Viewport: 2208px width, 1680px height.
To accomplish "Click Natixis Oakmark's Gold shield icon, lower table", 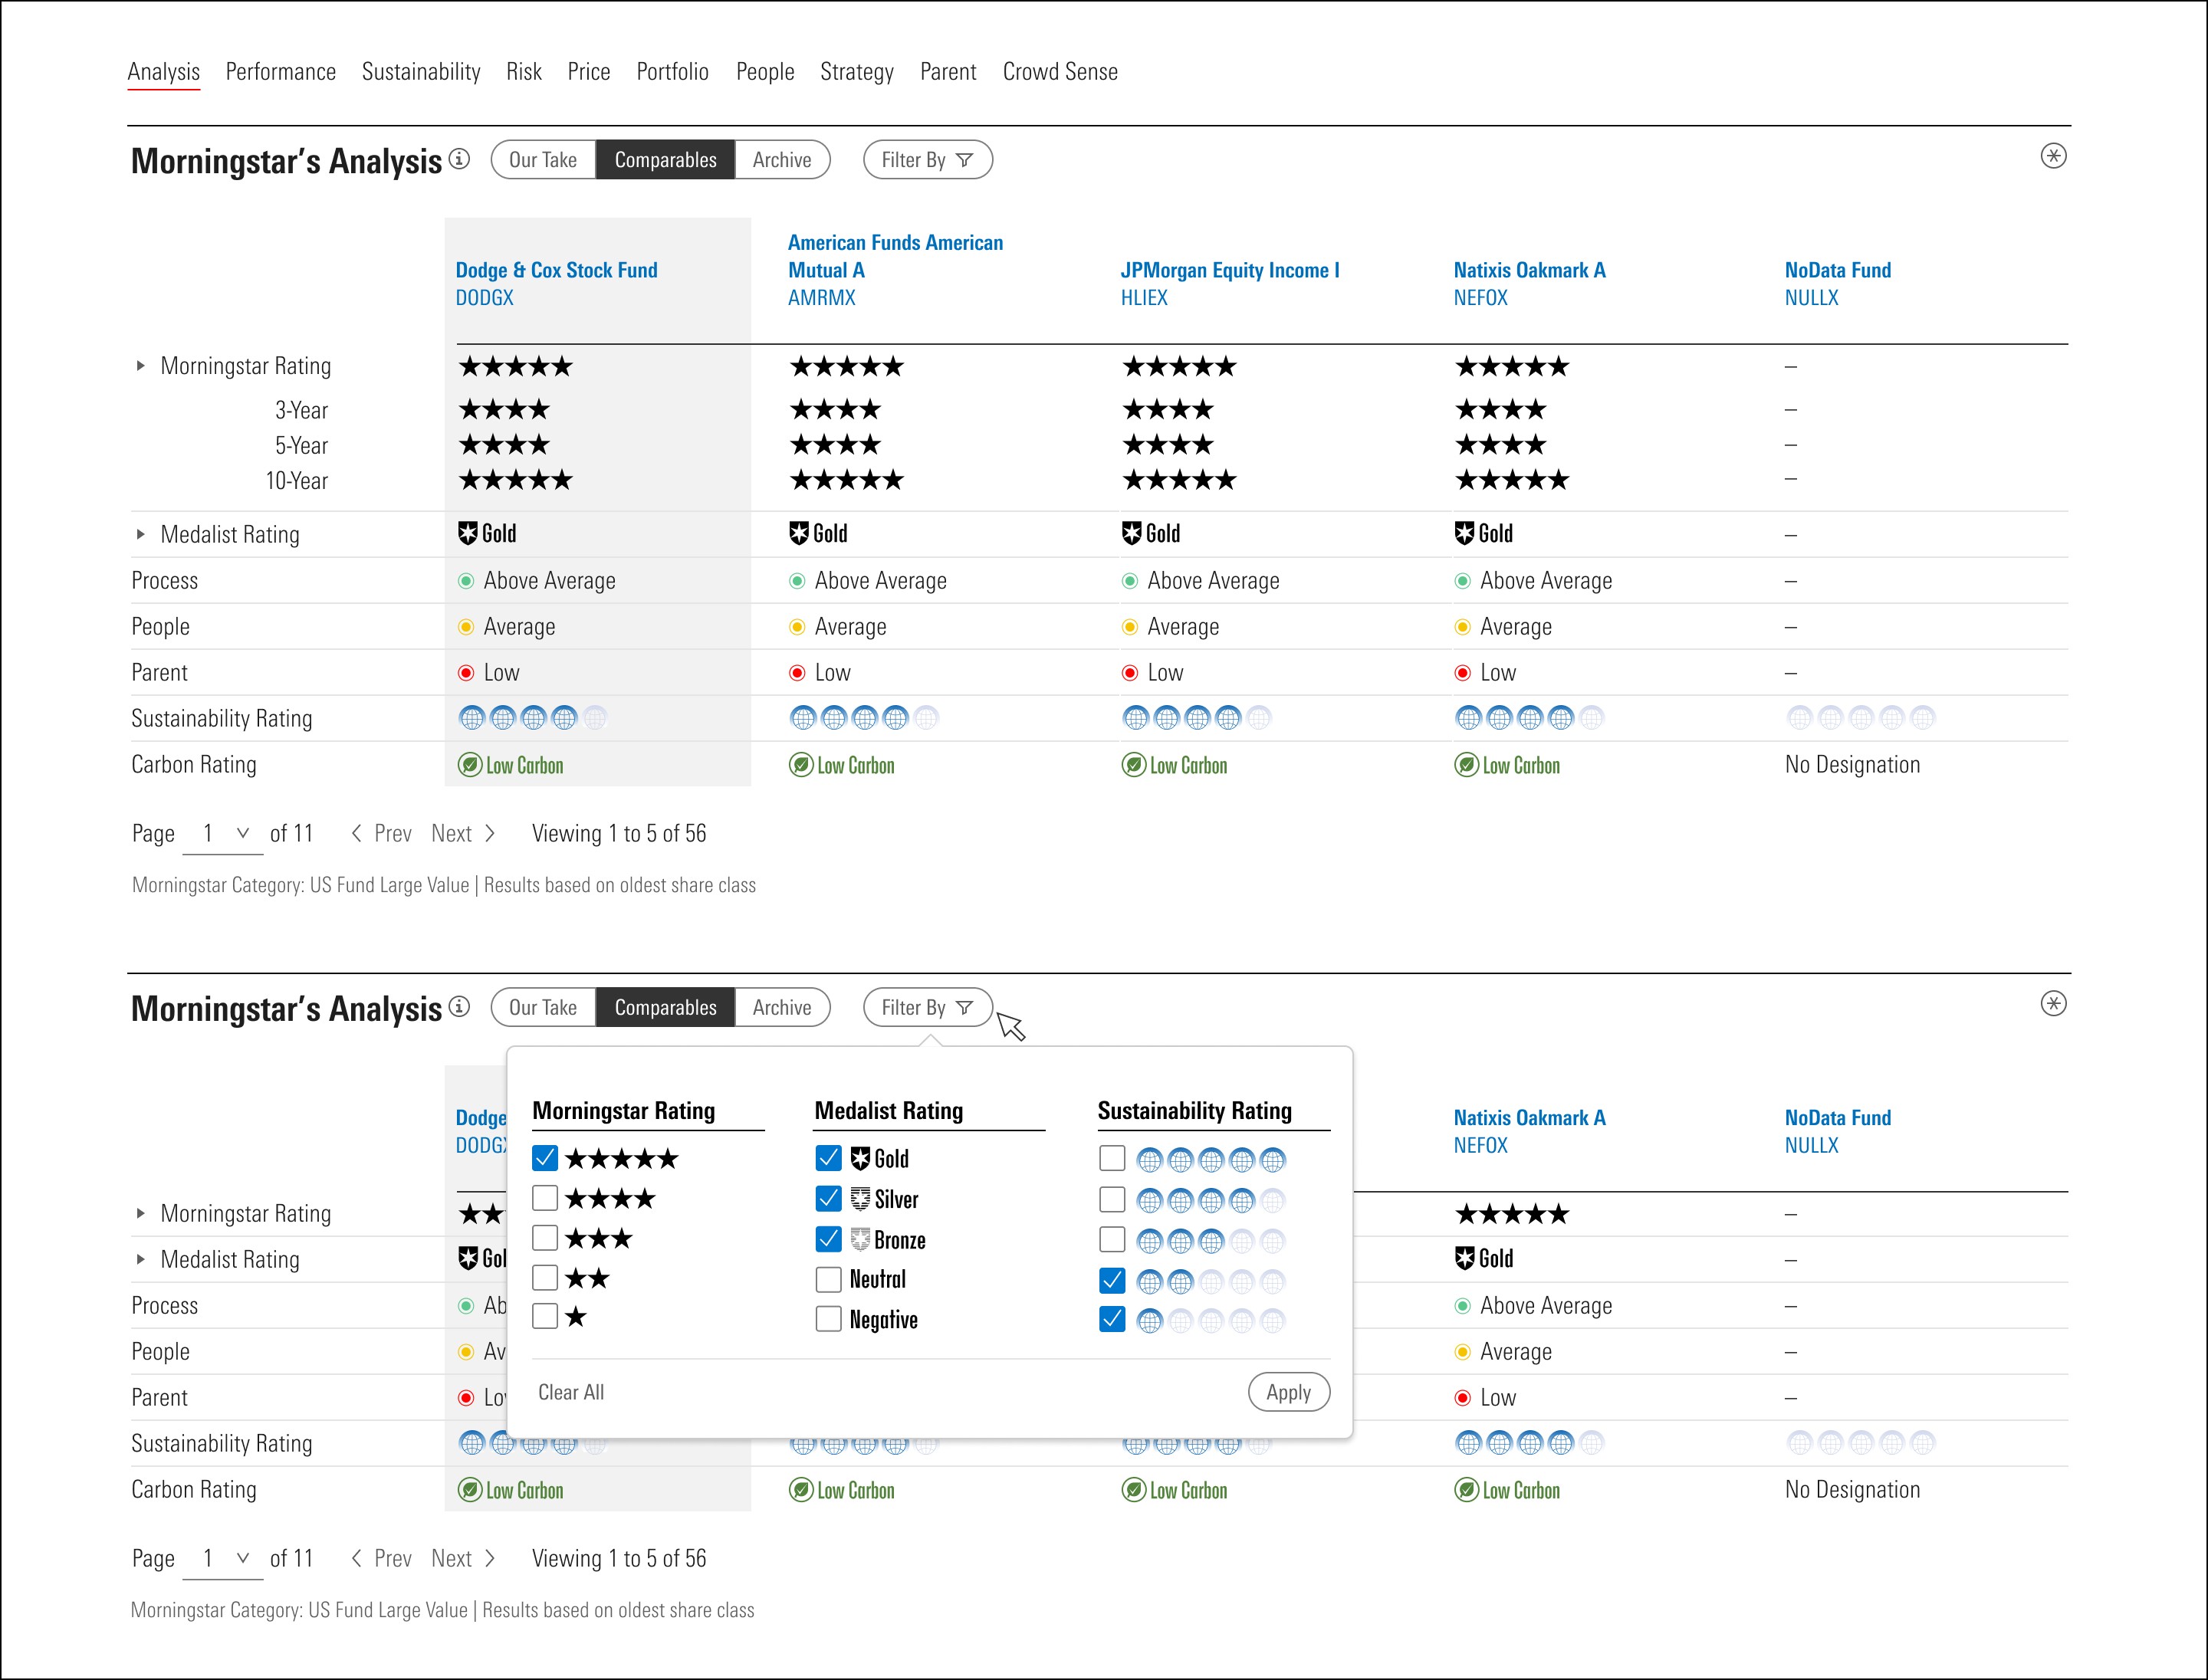I will [1464, 1258].
